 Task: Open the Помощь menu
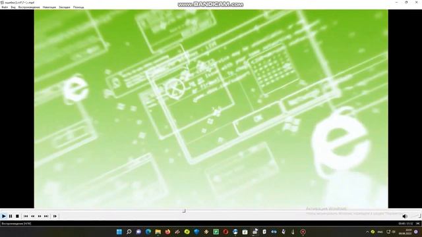point(78,7)
